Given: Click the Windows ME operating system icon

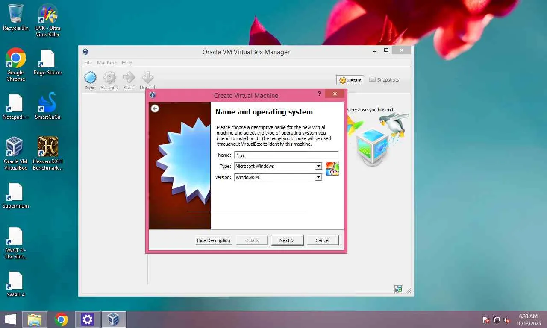Looking at the screenshot, I should [x=332, y=169].
